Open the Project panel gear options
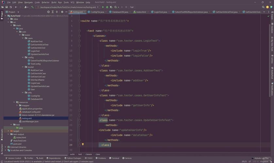 62,12
